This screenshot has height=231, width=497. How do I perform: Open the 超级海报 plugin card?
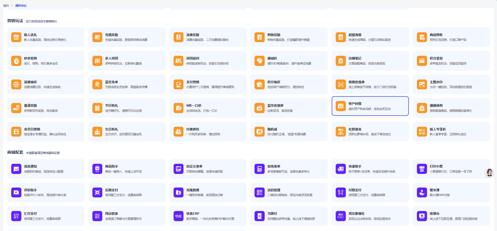coord(370,37)
